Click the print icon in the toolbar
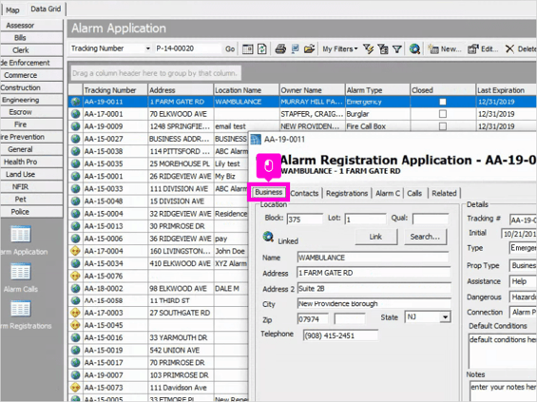Screen dimensions: 537x402 click(x=280, y=49)
